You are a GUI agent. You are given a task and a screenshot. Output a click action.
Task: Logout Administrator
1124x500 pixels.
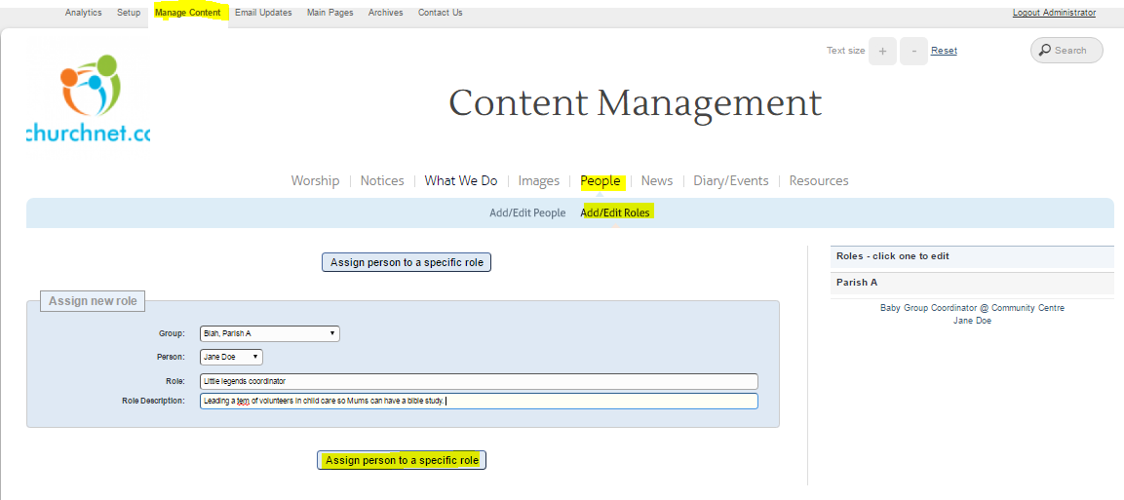(1054, 13)
